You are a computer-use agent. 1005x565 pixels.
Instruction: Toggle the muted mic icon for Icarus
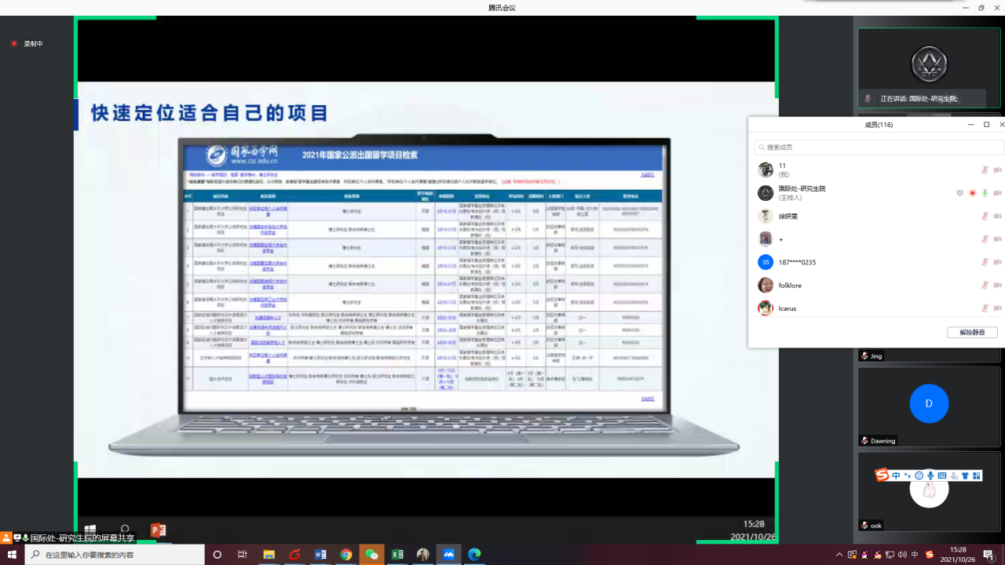click(x=985, y=308)
